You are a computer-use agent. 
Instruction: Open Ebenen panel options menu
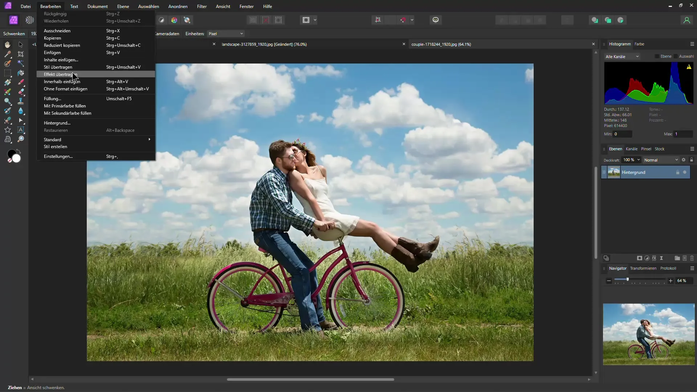coord(692,149)
